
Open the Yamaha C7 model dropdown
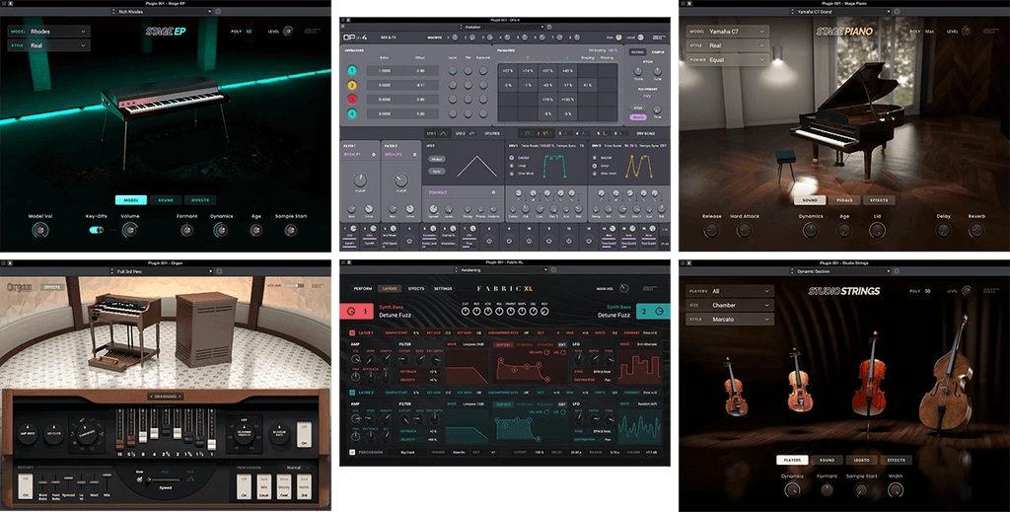(728, 31)
